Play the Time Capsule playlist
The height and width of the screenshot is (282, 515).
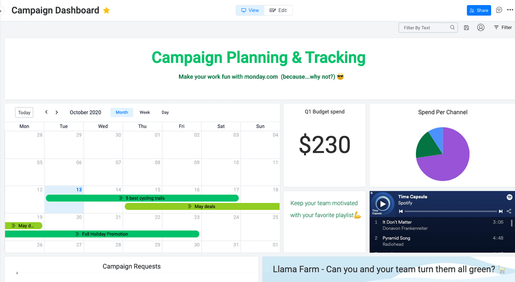pyautogui.click(x=383, y=203)
